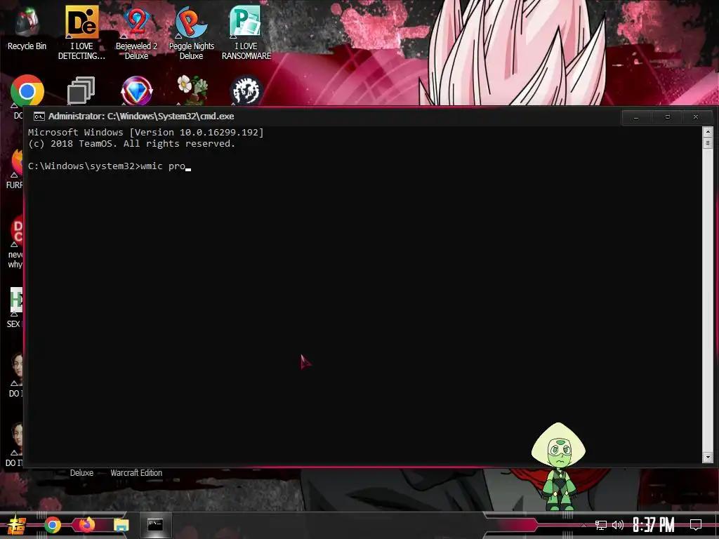Select the Command Prompt taskbar button
The width and height of the screenshot is (719, 539).
tap(155, 525)
